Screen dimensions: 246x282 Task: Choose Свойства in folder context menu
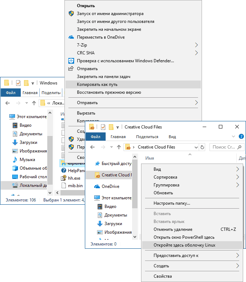pos(192,276)
